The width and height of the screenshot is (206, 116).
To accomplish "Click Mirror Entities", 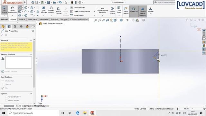I will click(x=77, y=8).
